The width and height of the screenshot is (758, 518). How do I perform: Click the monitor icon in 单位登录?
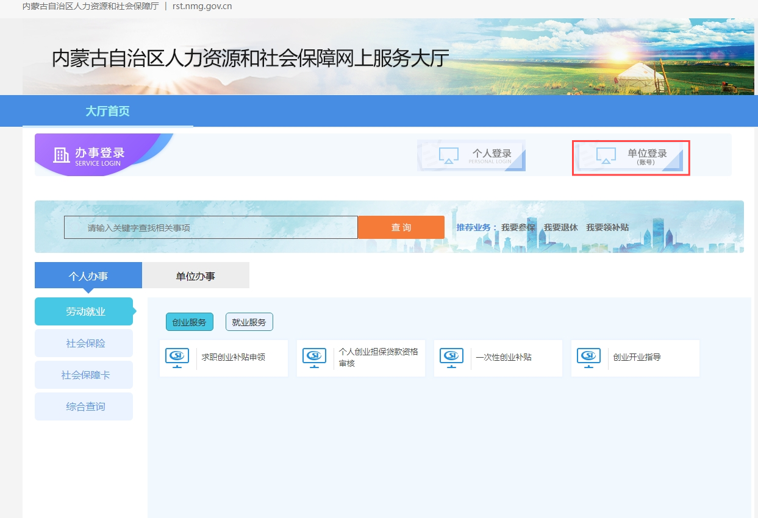click(x=606, y=156)
